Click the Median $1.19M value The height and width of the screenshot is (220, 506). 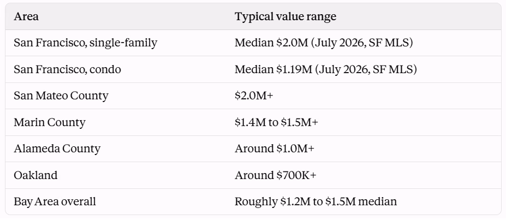pyautogui.click(x=273, y=69)
